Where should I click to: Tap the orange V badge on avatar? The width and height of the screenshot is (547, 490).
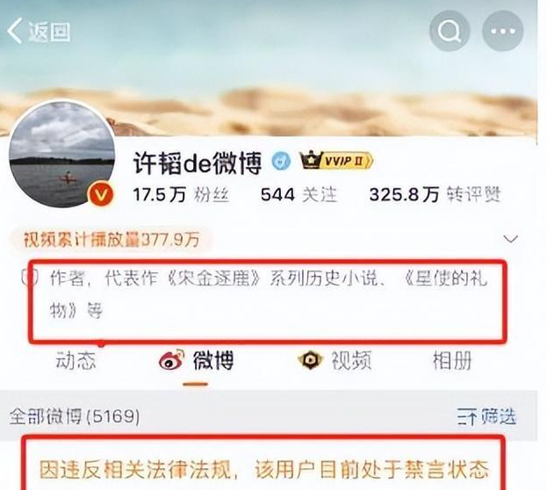click(101, 194)
